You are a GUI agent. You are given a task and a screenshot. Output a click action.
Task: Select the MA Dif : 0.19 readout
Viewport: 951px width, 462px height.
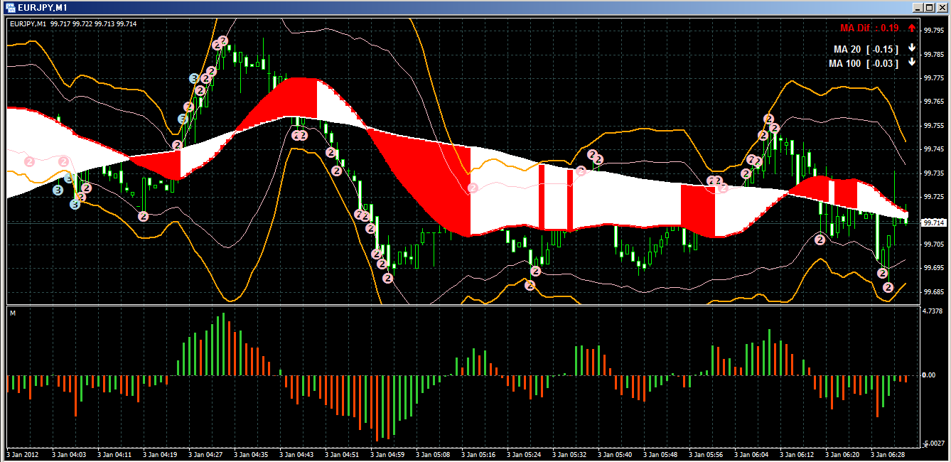pyautogui.click(x=869, y=28)
